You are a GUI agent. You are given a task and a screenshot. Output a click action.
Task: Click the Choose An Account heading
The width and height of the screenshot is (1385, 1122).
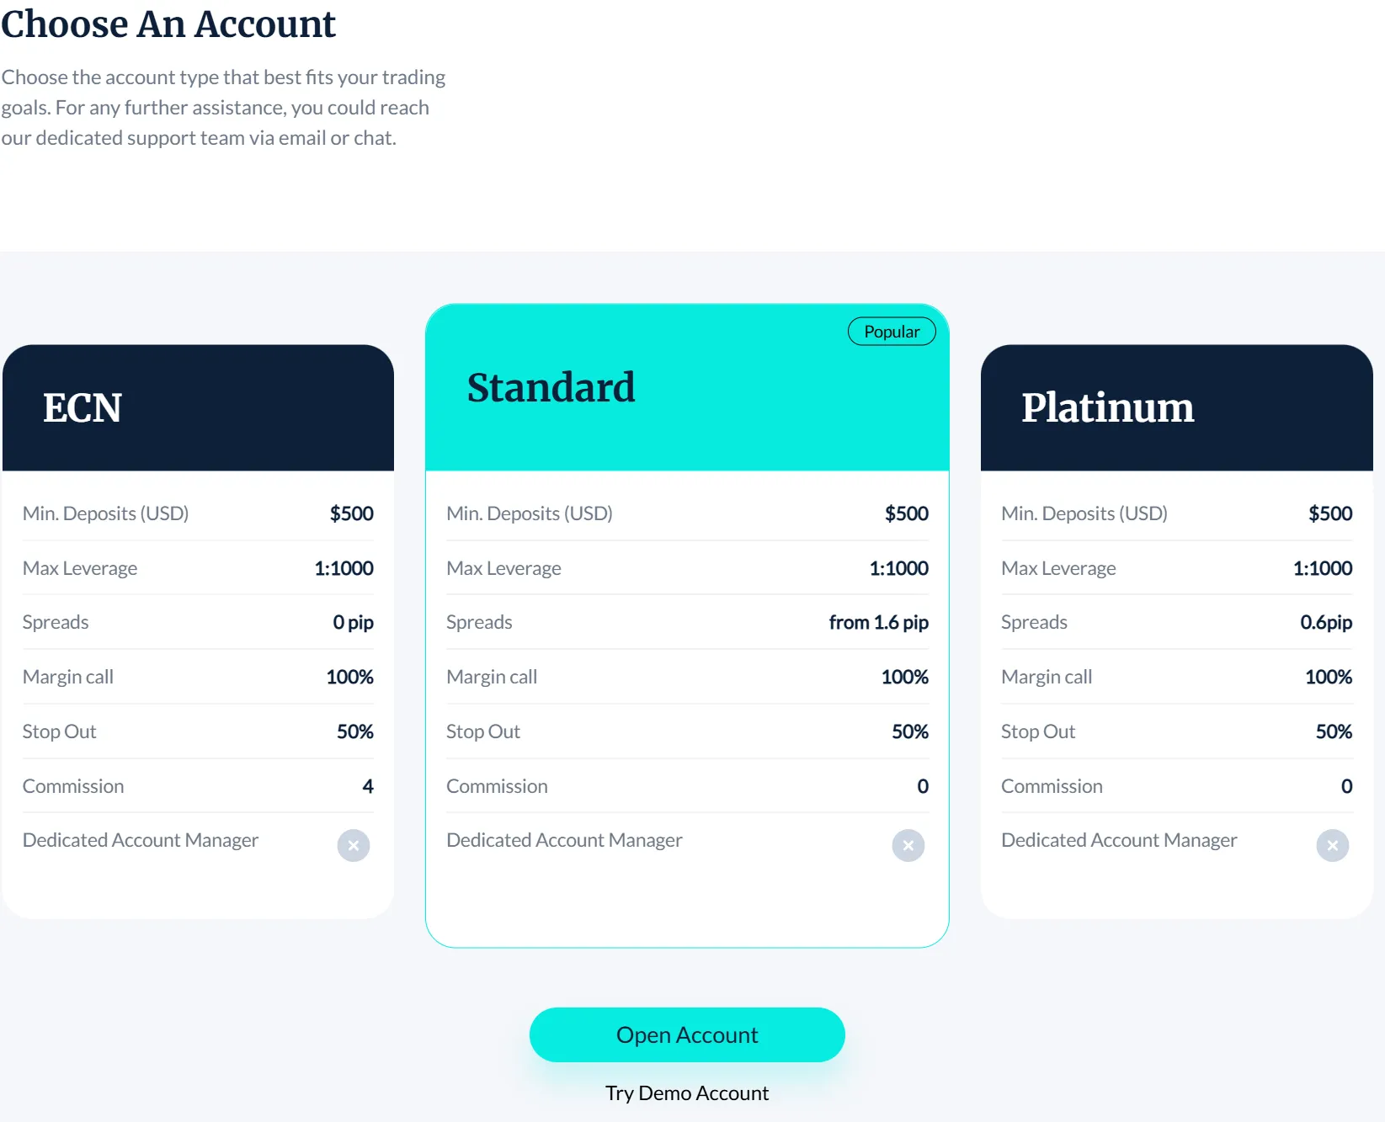click(x=168, y=24)
